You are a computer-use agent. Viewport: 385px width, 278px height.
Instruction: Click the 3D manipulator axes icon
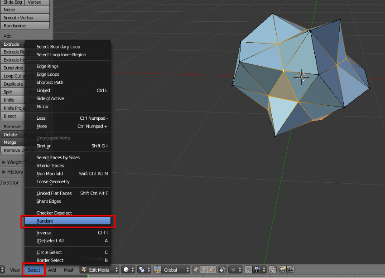[158, 270]
